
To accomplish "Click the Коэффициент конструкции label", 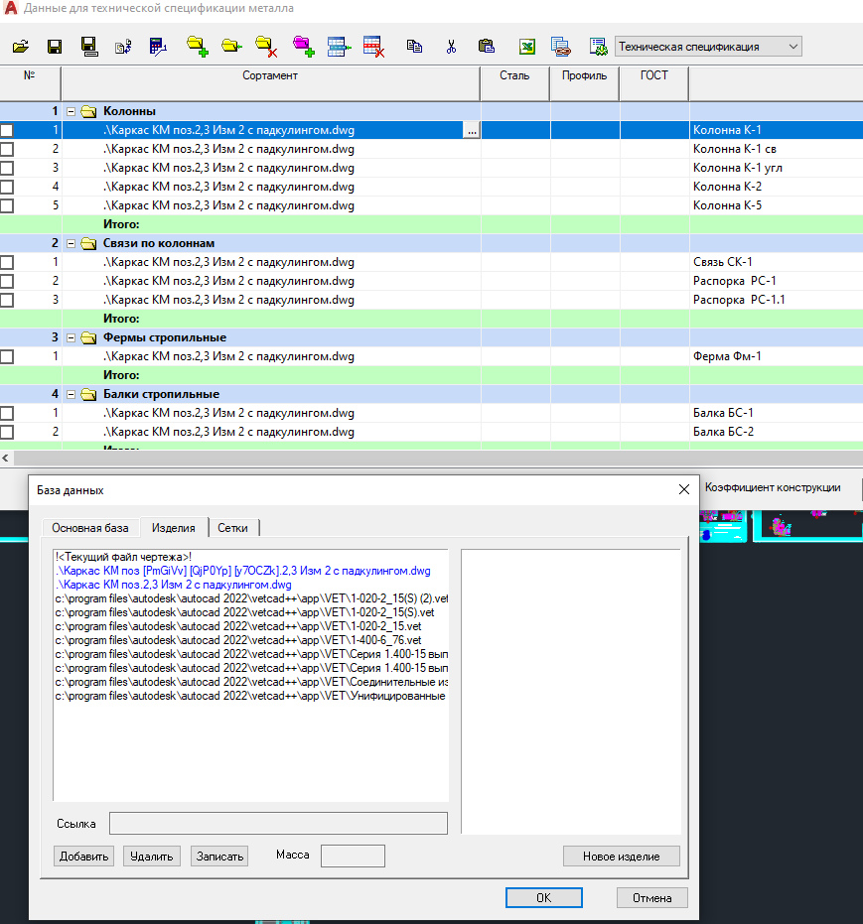I will point(773,488).
